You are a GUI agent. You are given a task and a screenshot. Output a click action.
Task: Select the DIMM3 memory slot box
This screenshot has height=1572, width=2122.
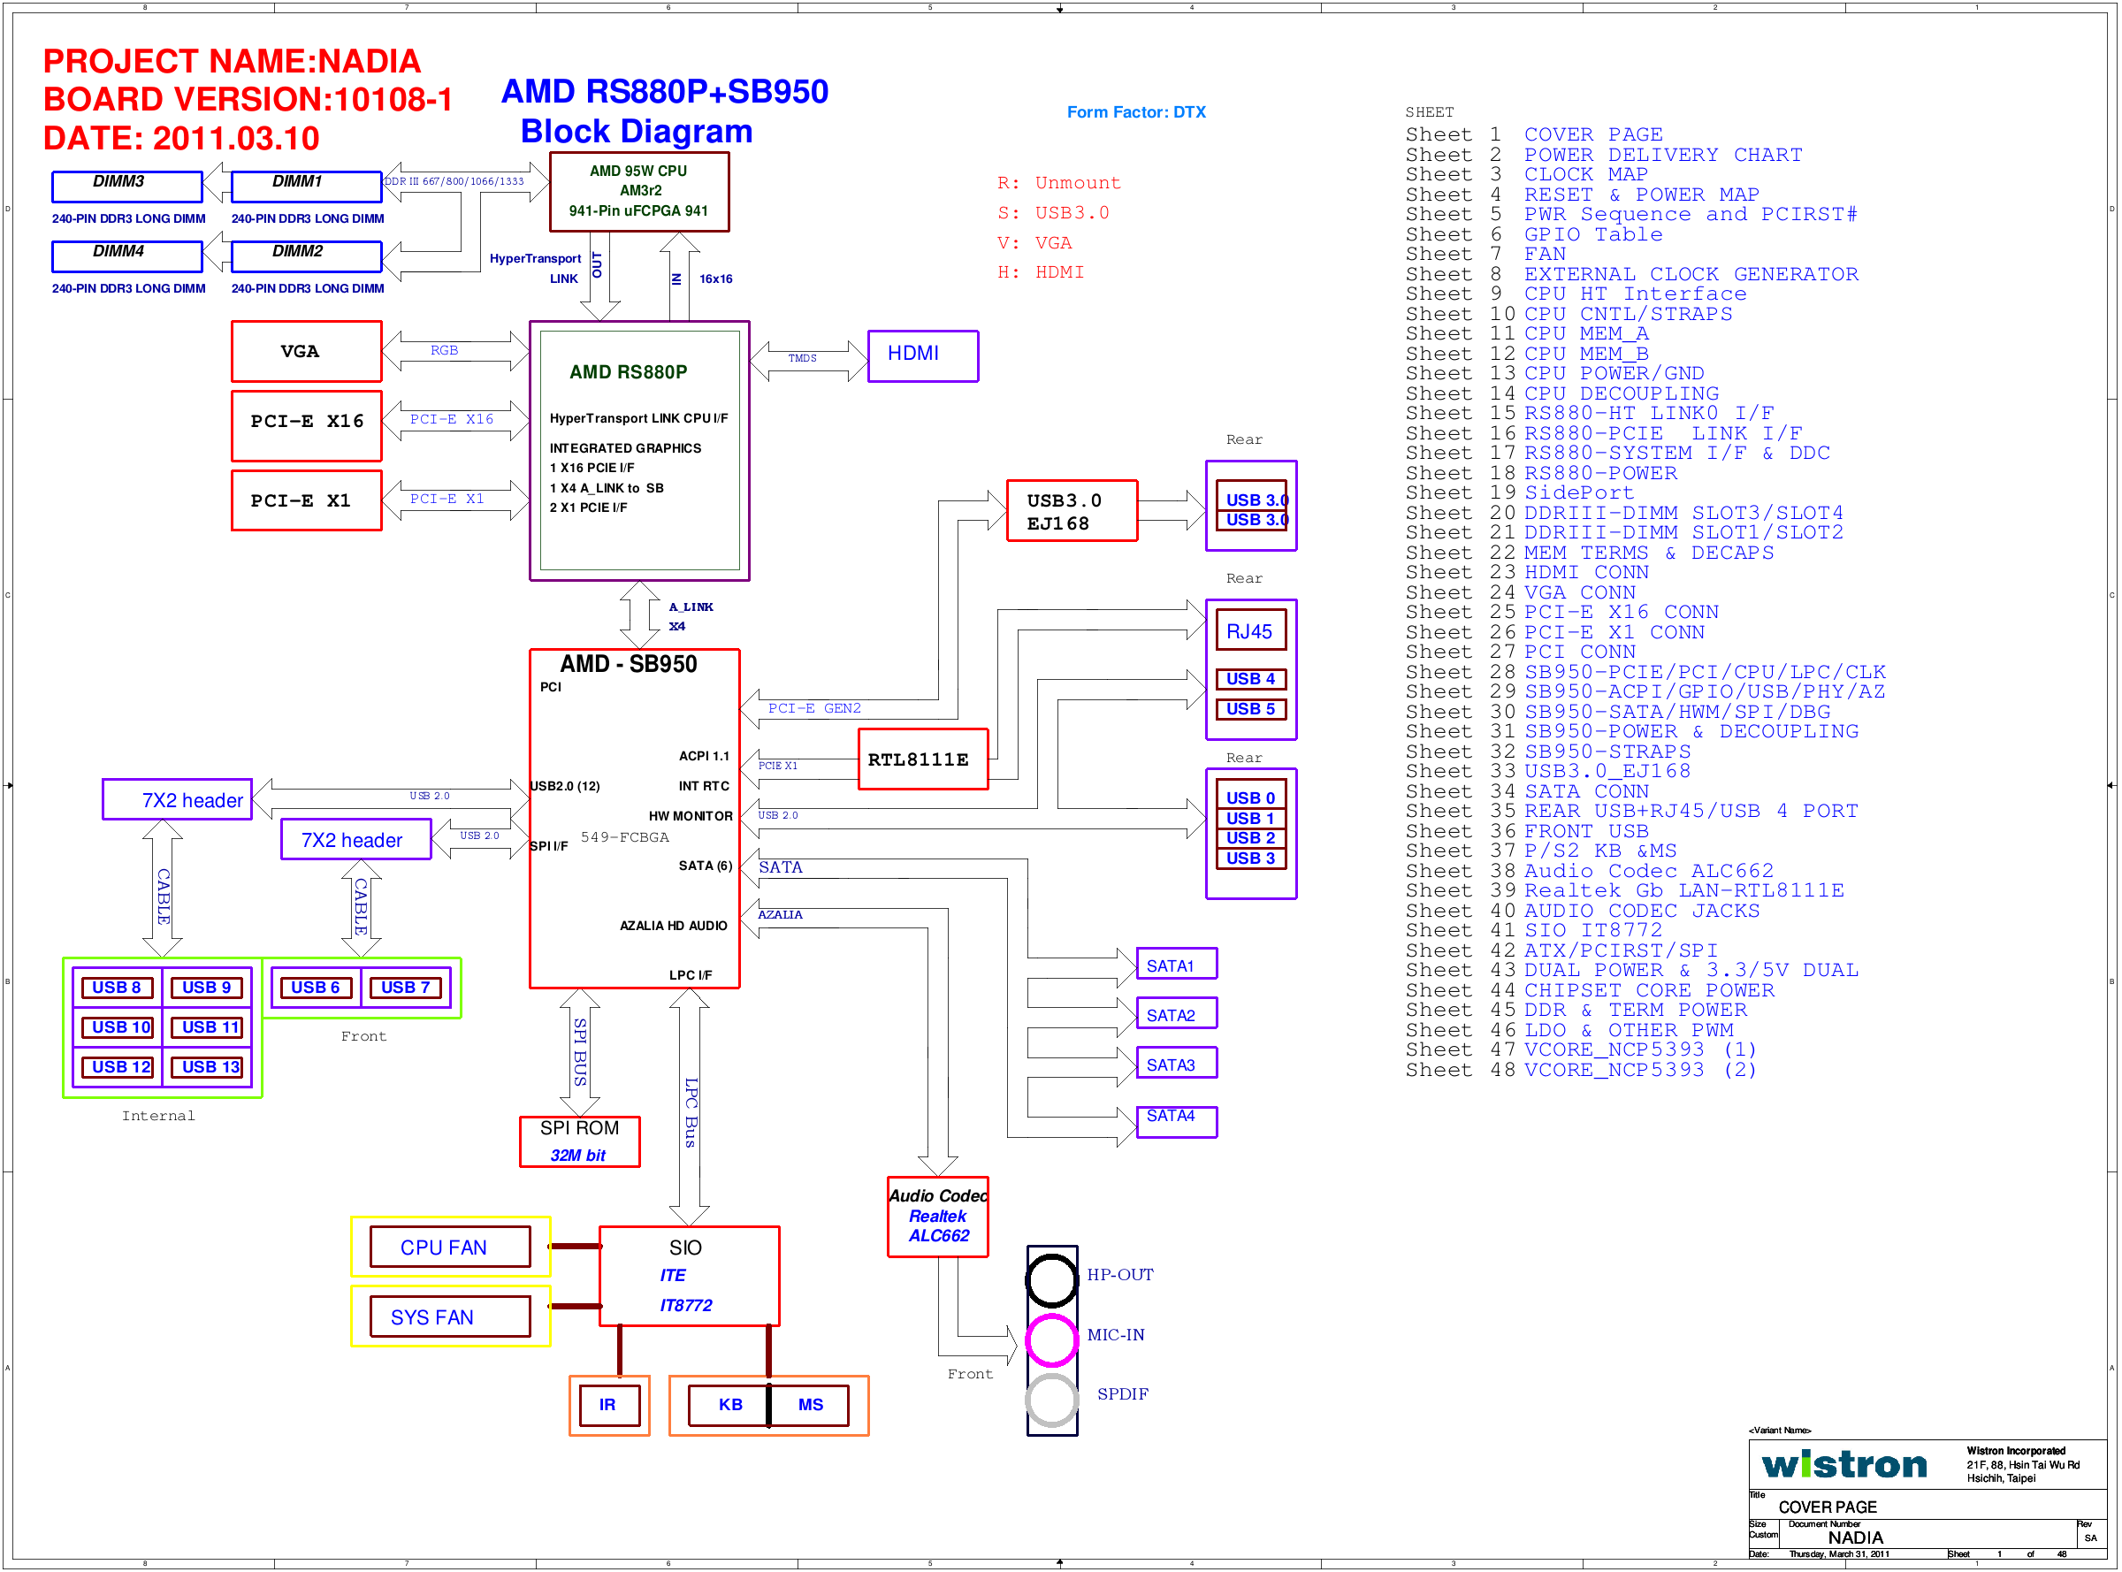pyautogui.click(x=127, y=187)
